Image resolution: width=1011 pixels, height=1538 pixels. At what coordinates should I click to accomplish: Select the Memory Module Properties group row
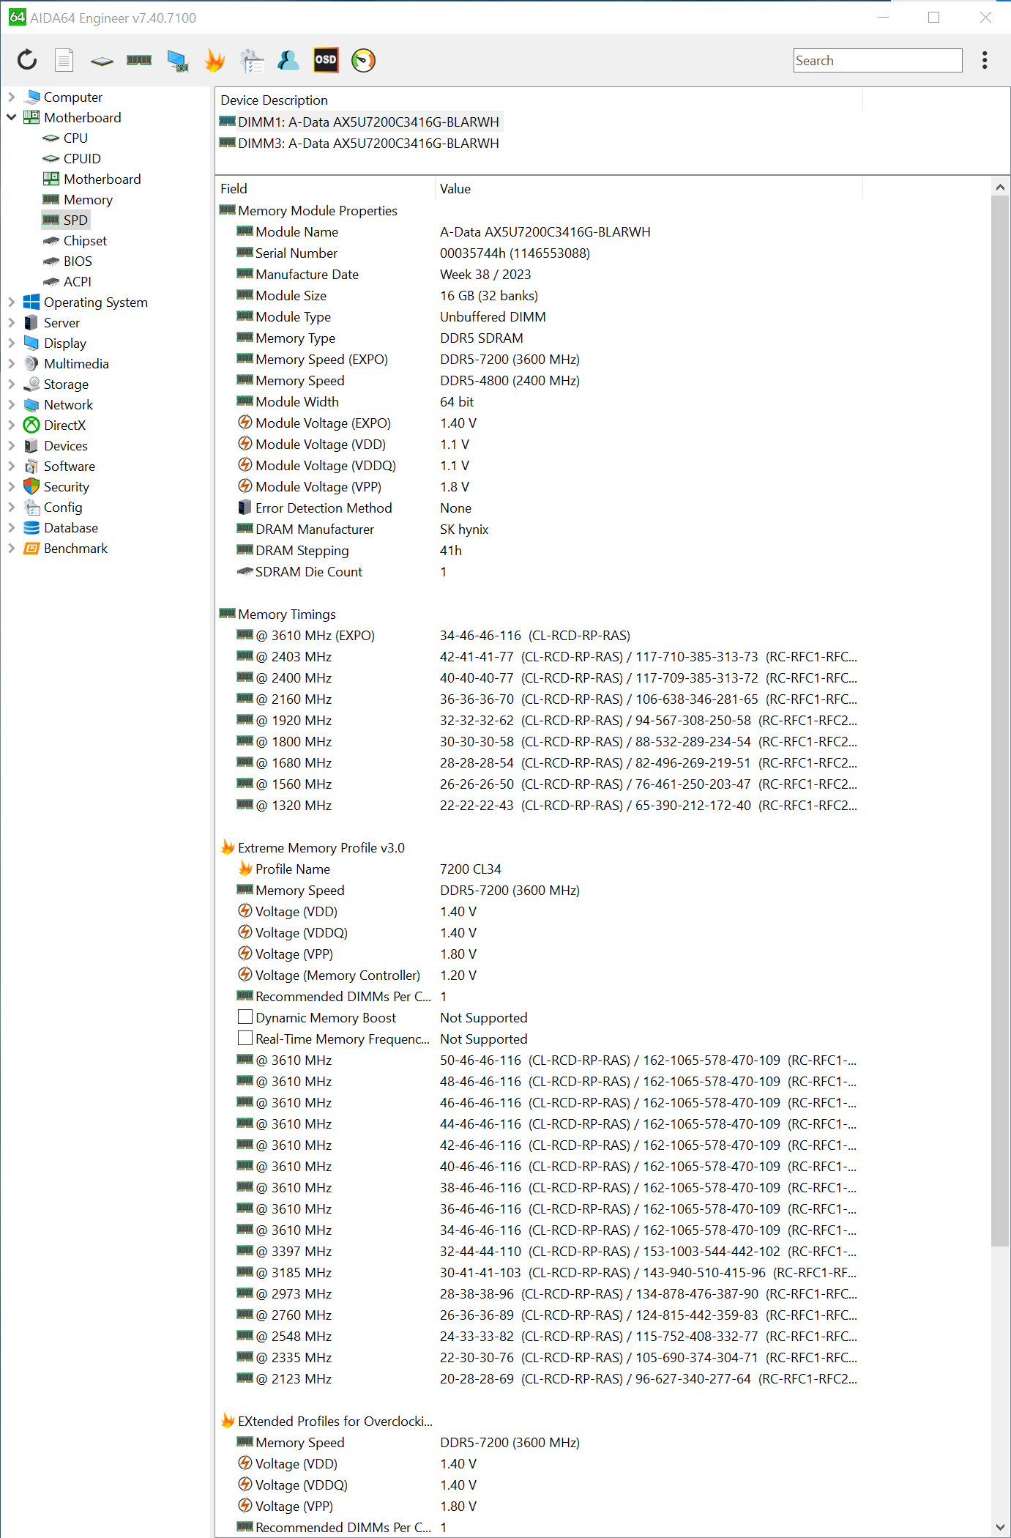[x=538, y=210]
